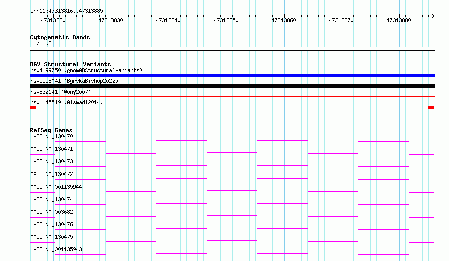Select transcript MADD|NM_130474
This screenshot has height=261, width=449.
(x=51, y=199)
